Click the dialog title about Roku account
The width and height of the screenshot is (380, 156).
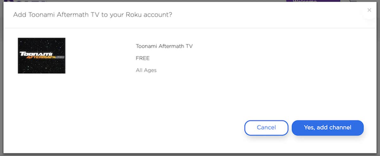93,15
